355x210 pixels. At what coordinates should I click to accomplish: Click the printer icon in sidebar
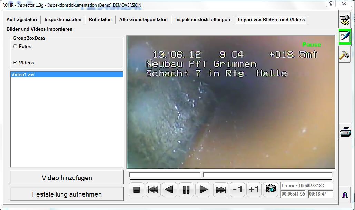[345, 132]
